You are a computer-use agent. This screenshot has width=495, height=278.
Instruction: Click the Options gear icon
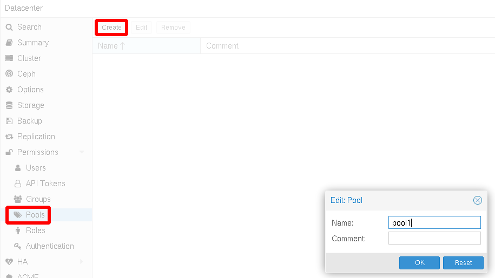tap(9, 90)
